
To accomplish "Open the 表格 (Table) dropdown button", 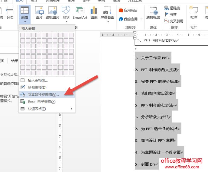I will [24, 14].
